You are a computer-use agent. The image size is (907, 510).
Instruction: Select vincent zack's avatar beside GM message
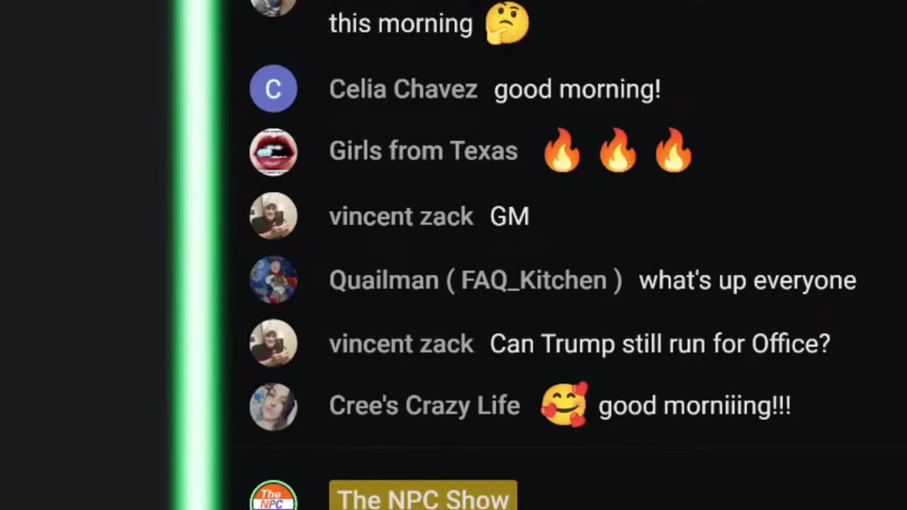[x=274, y=216]
